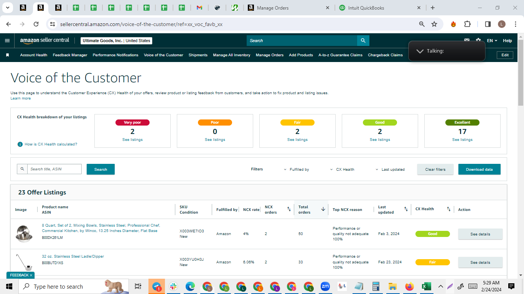
Task: Sort the table by the CX Health column arrows
Action: [x=448, y=209]
